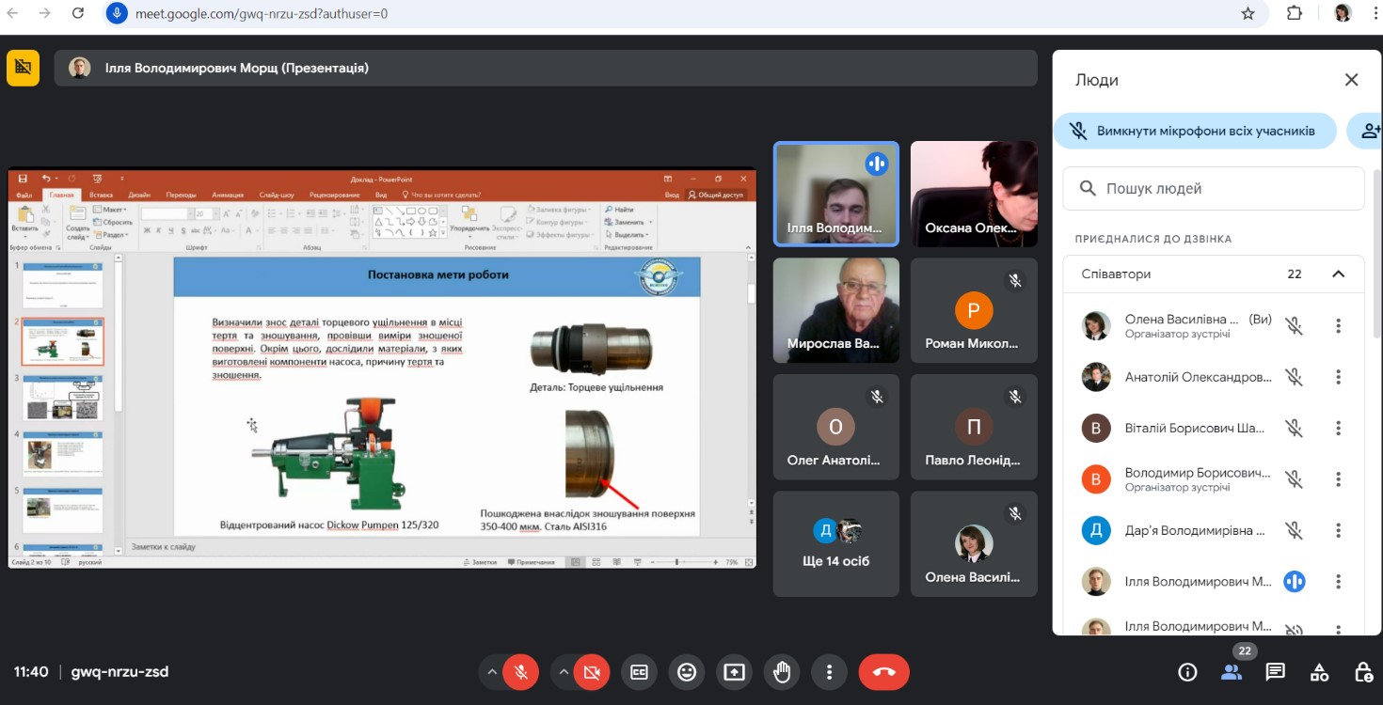Close the Люди side panel
The image size is (1383, 705).
pos(1351,80)
